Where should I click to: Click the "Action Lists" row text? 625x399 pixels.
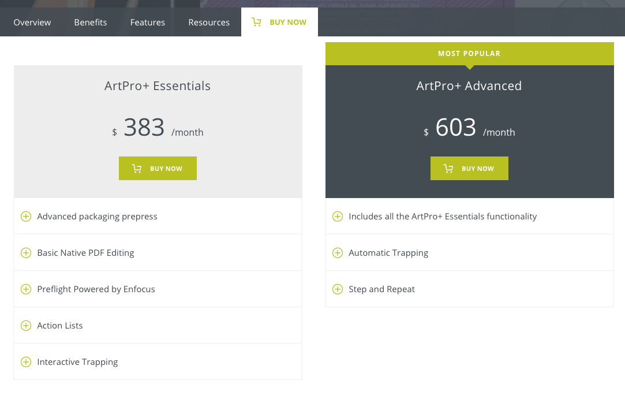click(x=60, y=326)
